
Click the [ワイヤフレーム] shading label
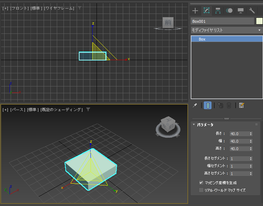(x=59, y=8)
